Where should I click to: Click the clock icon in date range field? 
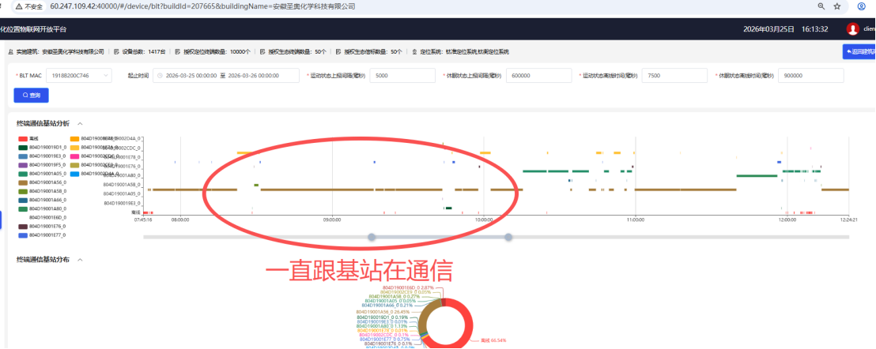tap(160, 75)
